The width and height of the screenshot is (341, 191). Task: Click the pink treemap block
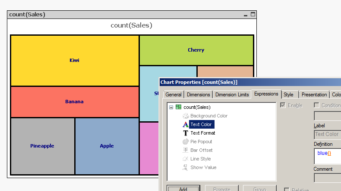tap(149, 148)
